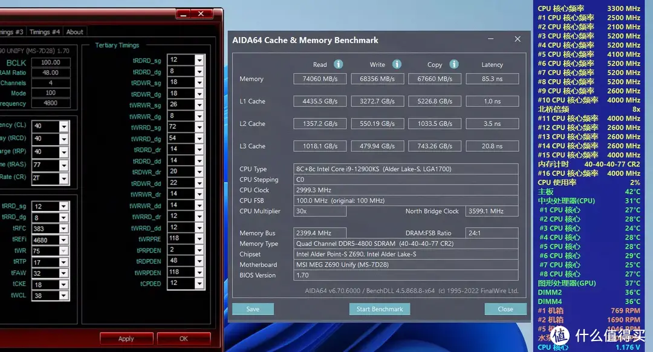
Task: Click the CPU Type field
Action: click(406, 169)
